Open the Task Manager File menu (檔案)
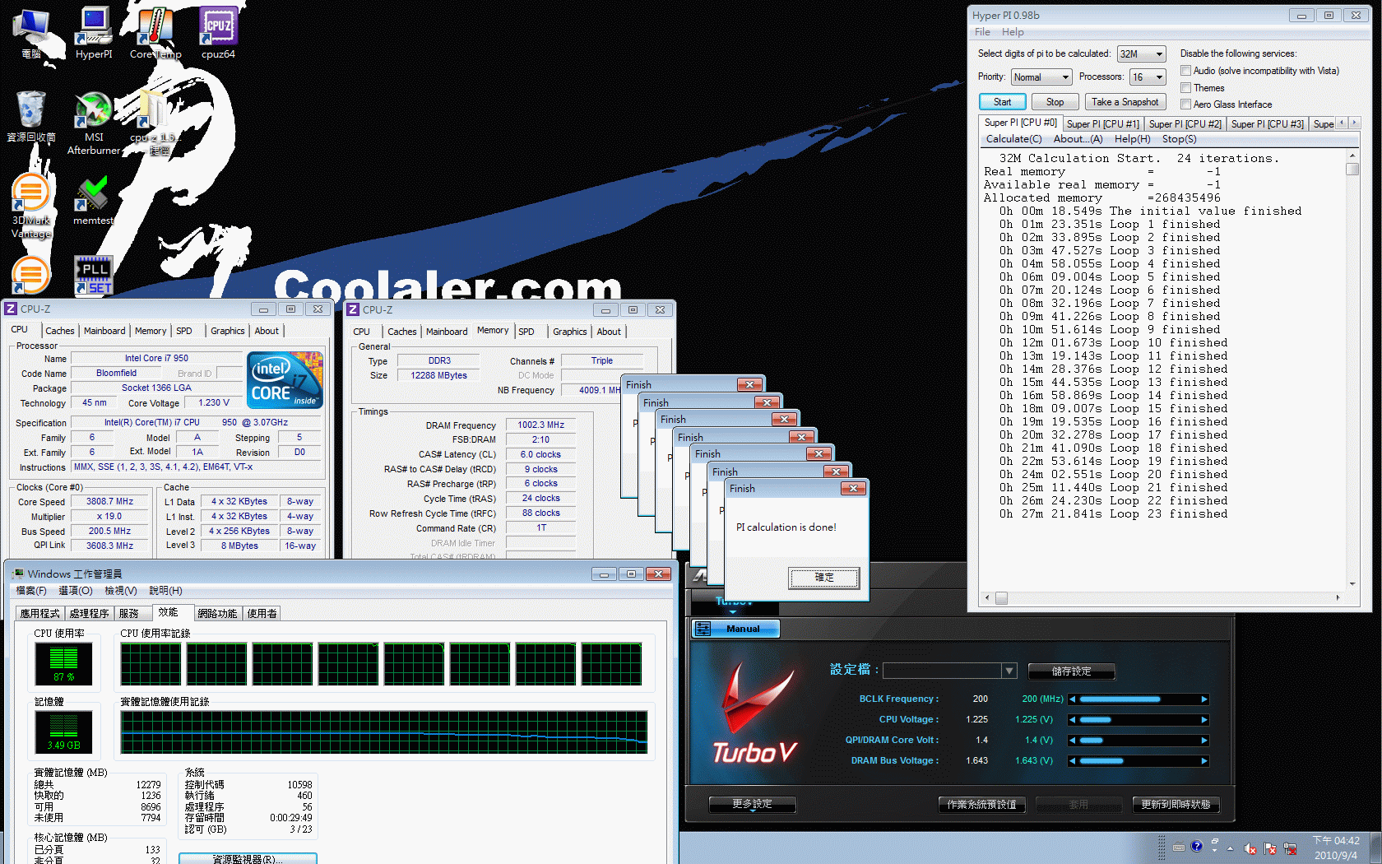The height and width of the screenshot is (864, 1382). pos(31,591)
